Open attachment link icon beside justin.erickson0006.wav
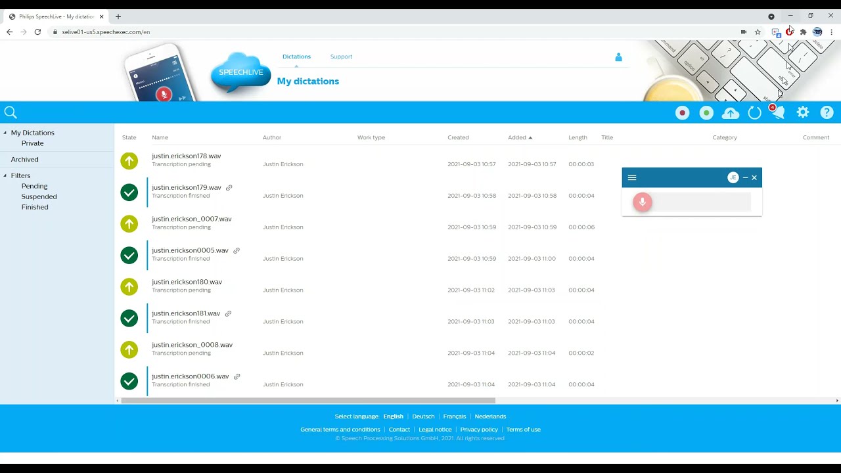The width and height of the screenshot is (841, 473). (x=237, y=377)
